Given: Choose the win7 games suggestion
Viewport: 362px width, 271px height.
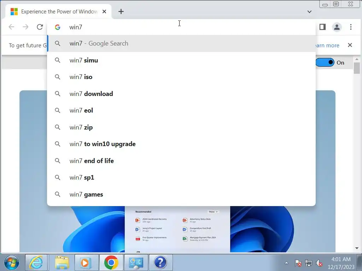Looking at the screenshot, I should click(181, 194).
